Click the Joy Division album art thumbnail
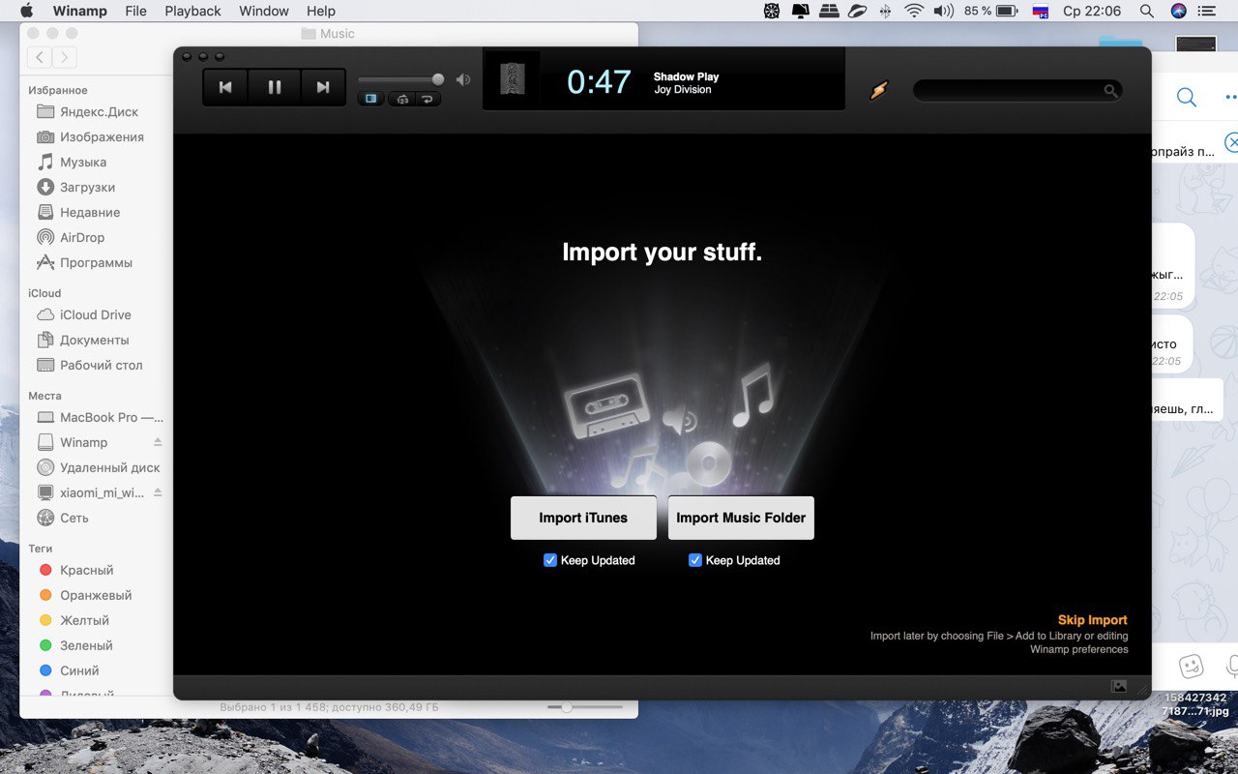This screenshot has width=1238, height=774. click(511, 79)
